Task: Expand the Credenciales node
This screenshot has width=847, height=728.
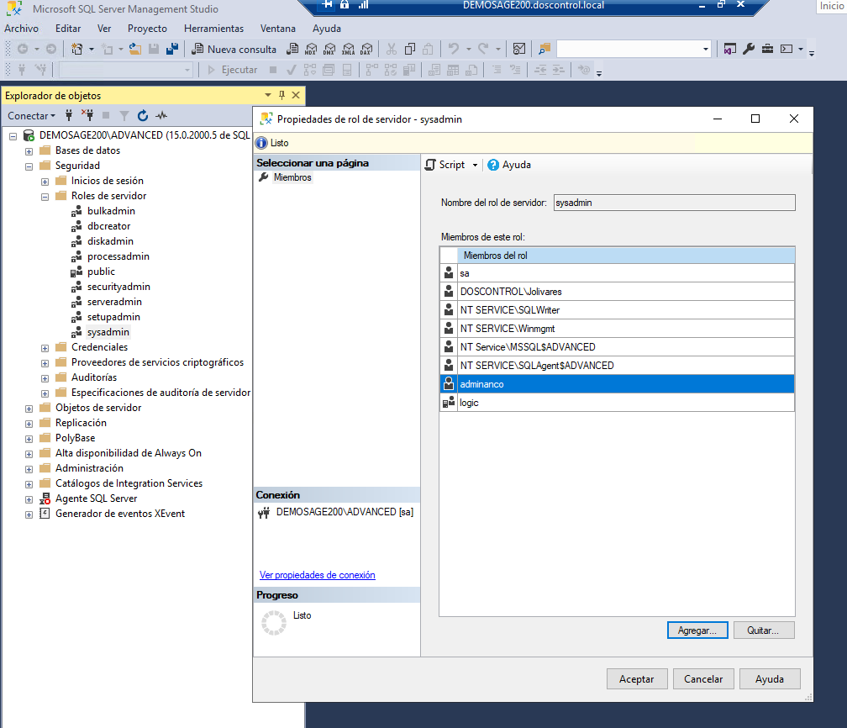Action: coord(45,348)
